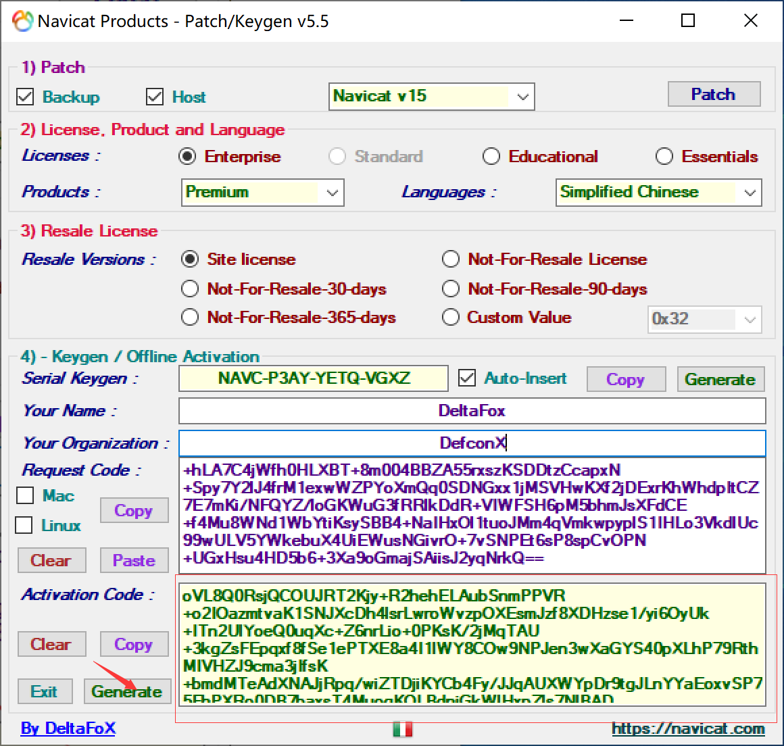Tick the Linux checkbox
The width and height of the screenshot is (784, 746).
pyautogui.click(x=24, y=525)
